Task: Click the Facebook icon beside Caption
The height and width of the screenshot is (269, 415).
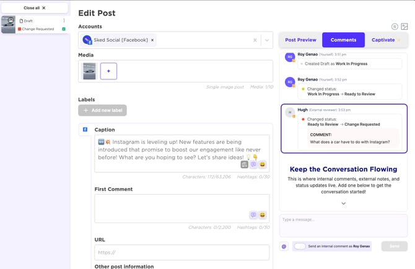Action: (x=85, y=130)
